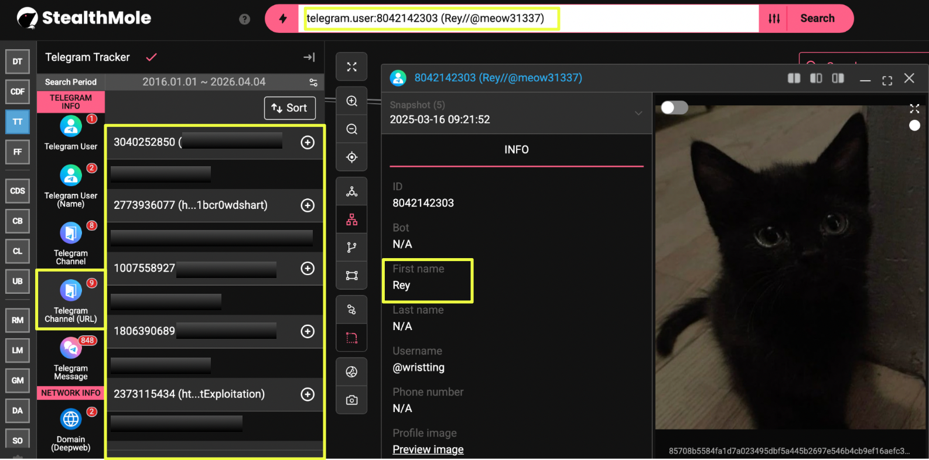
Task: Click the lightning bolt quick search icon
Action: click(x=283, y=19)
